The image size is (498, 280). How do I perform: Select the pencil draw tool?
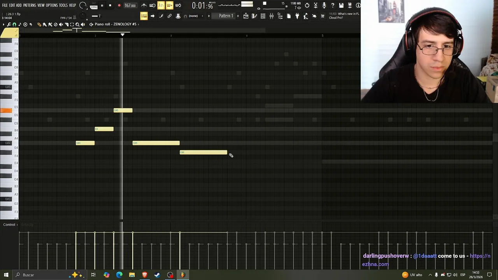pos(39,24)
